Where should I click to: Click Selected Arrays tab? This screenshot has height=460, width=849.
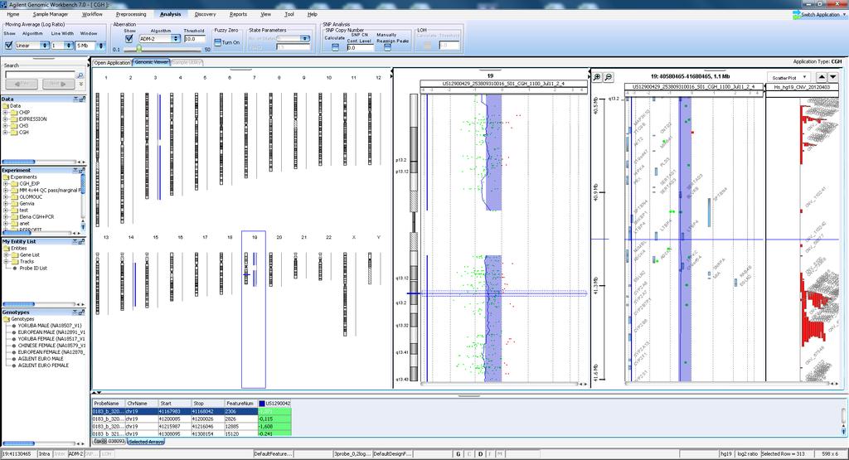point(147,442)
